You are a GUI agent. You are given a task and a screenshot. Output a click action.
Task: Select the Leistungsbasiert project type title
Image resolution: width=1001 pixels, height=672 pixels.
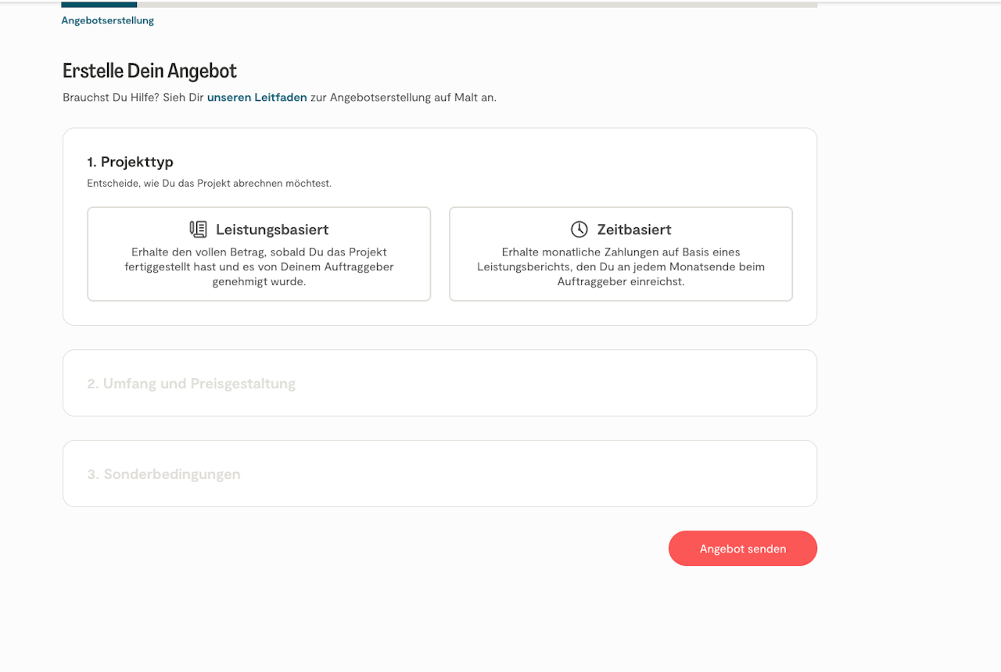(x=272, y=230)
